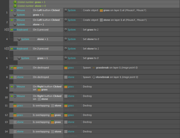Image resolution: width=180 pixels, height=138 pixels.
Task: Click the grassbreak particle icon in Spawn action
Action: pyautogui.click(x=94, y=68)
